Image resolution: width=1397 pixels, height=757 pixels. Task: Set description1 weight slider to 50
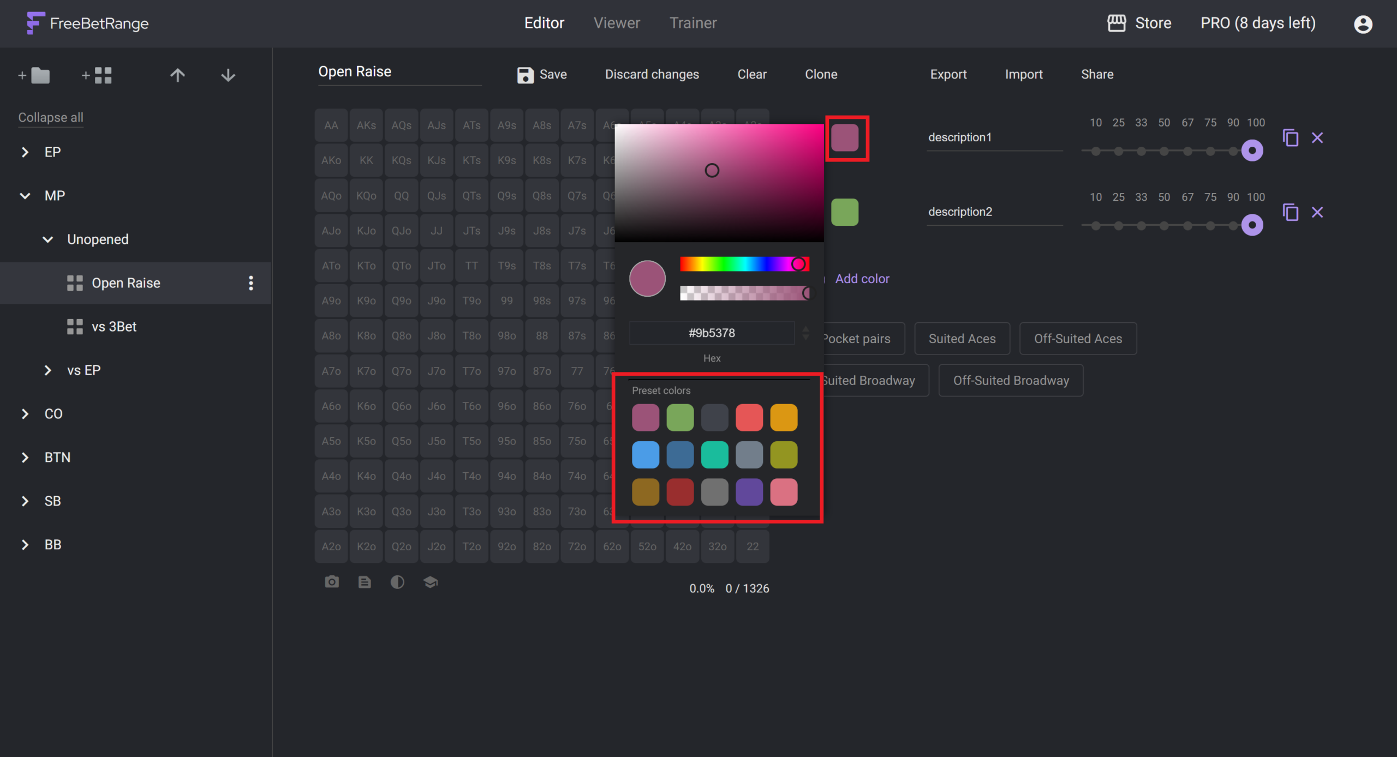(1164, 151)
